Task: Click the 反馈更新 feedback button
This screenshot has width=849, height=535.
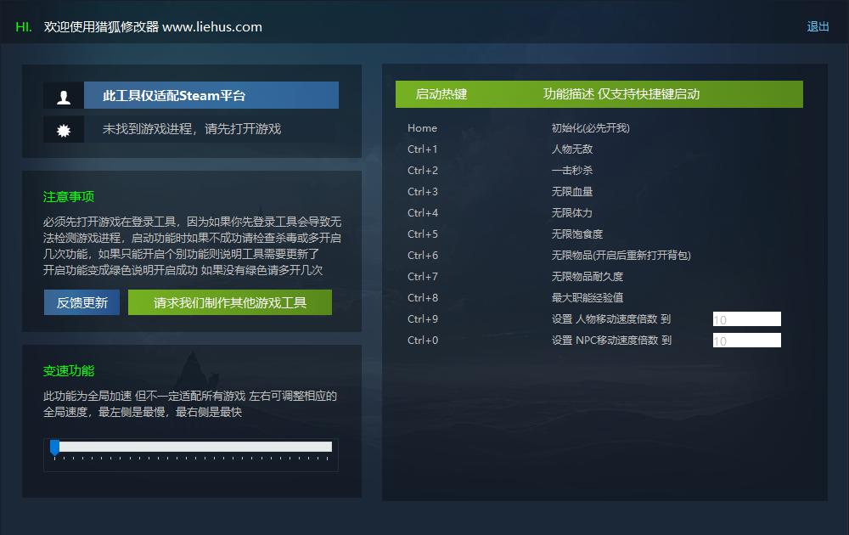Action: pyautogui.click(x=82, y=302)
